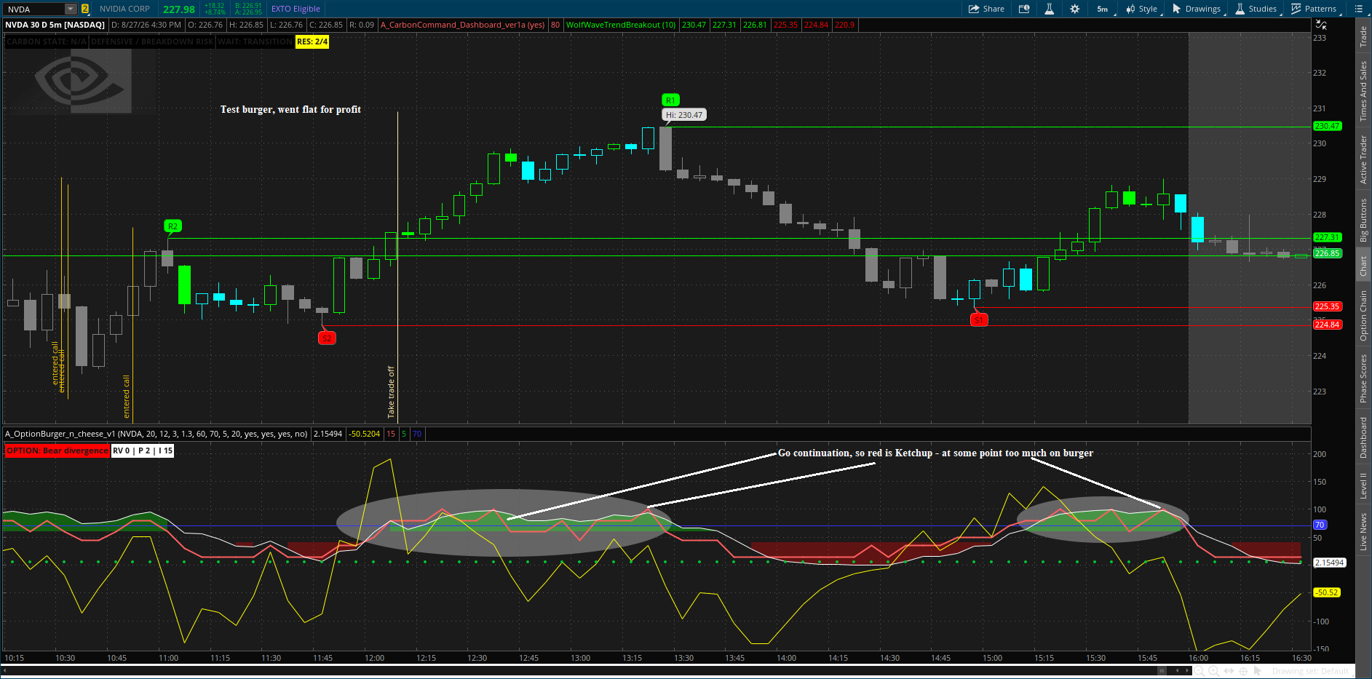Click the 'Hi: 230.47' price bubble
Viewport: 1372px width, 679px height.
coord(684,115)
